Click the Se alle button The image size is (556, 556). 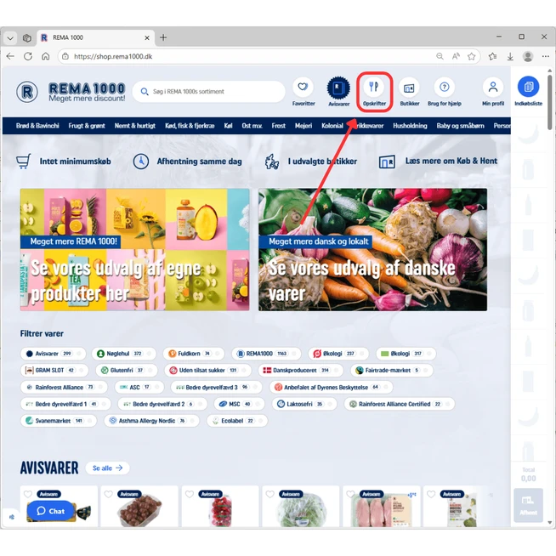click(107, 468)
